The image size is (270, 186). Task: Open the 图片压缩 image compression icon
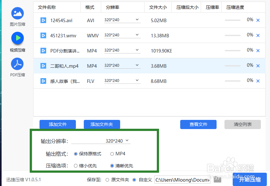(17, 13)
